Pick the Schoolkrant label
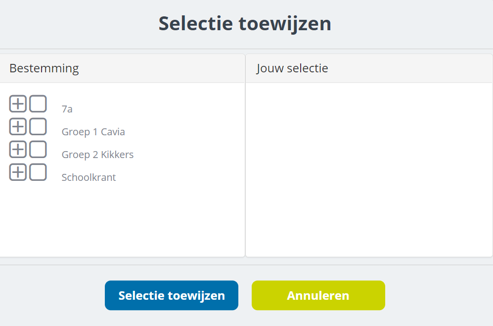This screenshot has width=493, height=326. (89, 177)
